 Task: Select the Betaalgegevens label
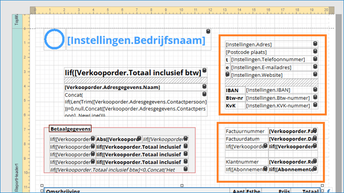click(70, 128)
